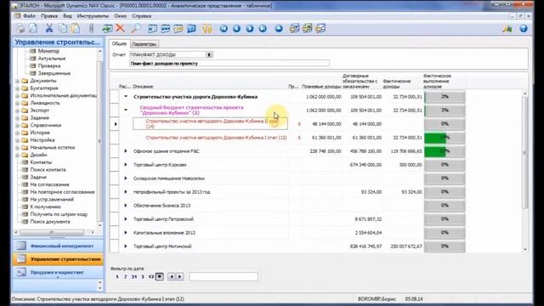
Task: Open Print Preview from toolbar
Action: click(x=33, y=28)
